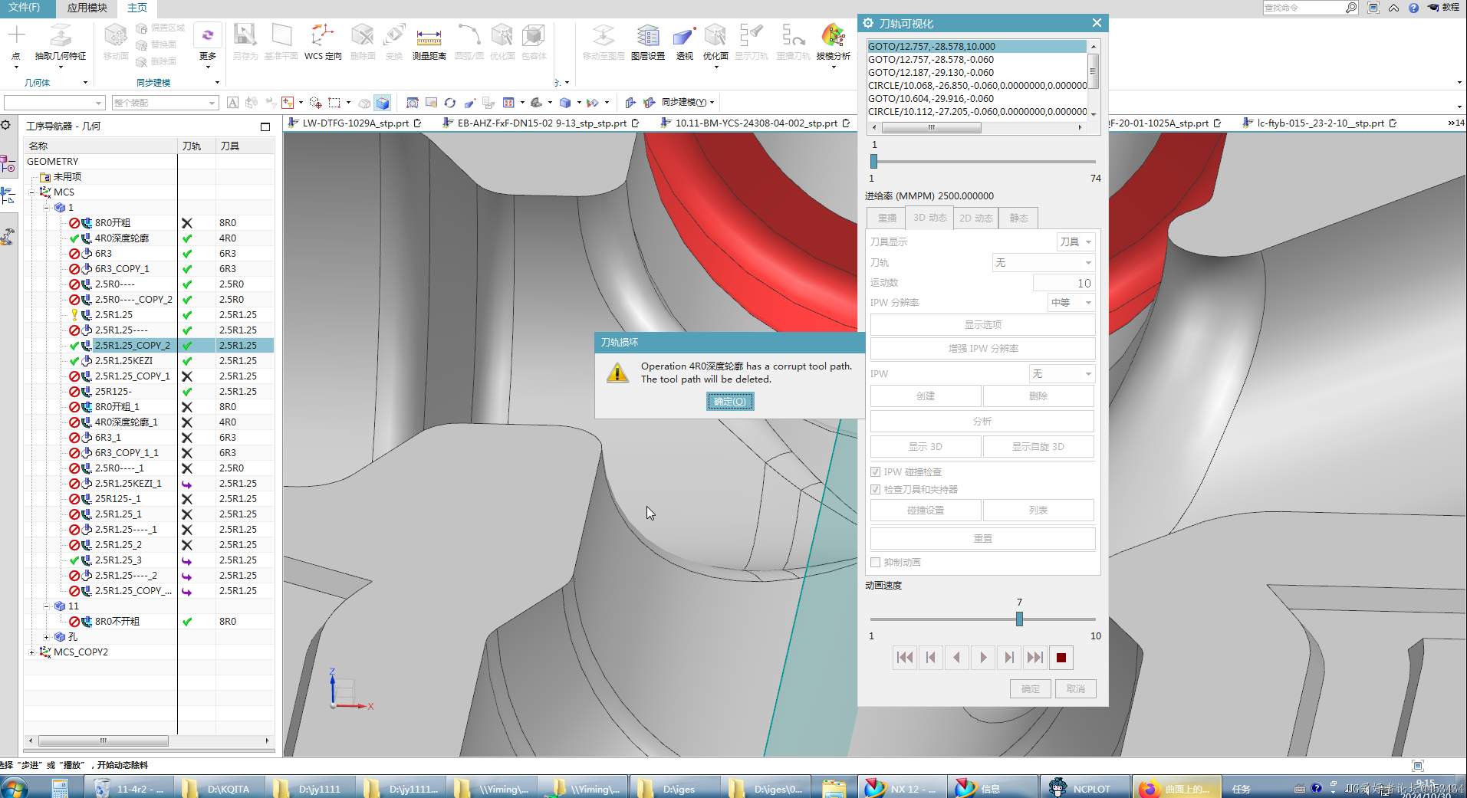Click the navigator settings gear icon
This screenshot has width=1467, height=798.
5,125
